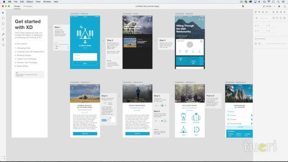Image resolution: width=288 pixels, height=162 pixels.
Task: Click play button under Step 5
Action: (162, 106)
